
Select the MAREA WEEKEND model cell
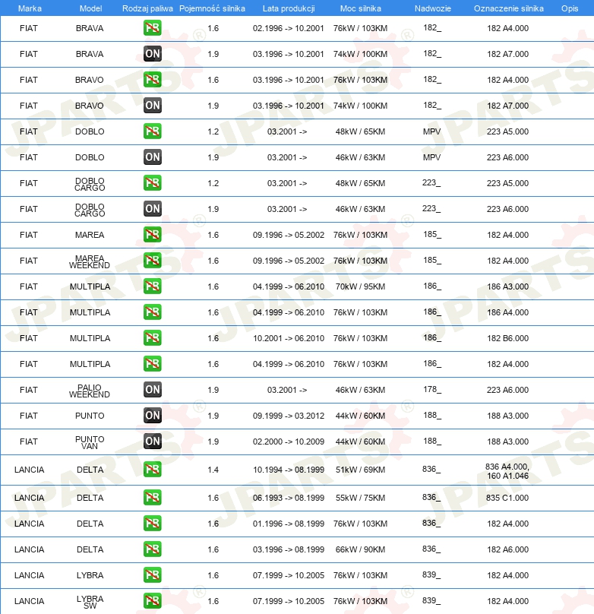(x=90, y=261)
